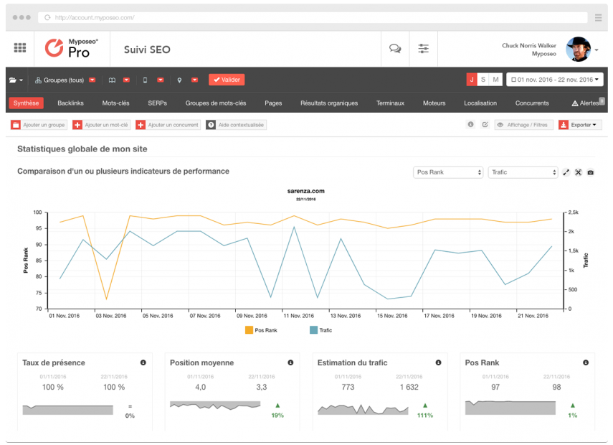The width and height of the screenshot is (613, 445).
Task: Click info icon on Taux de présence card
Action: click(x=143, y=363)
